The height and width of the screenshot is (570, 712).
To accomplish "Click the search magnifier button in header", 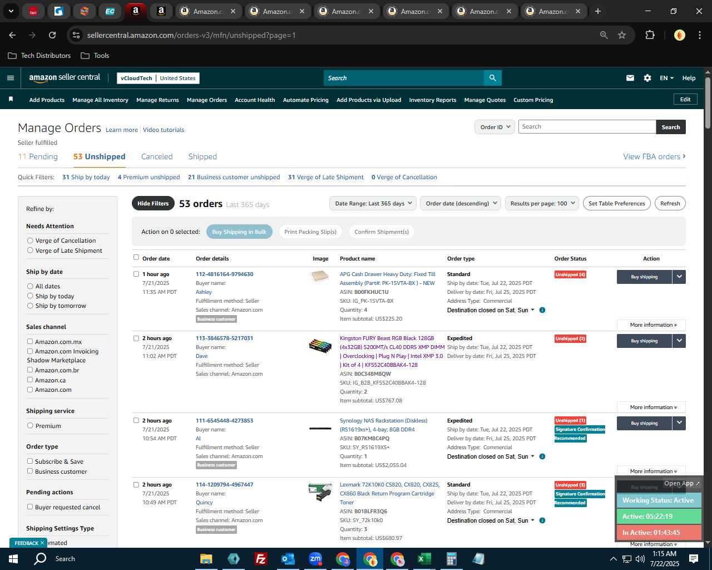I will [x=492, y=78].
